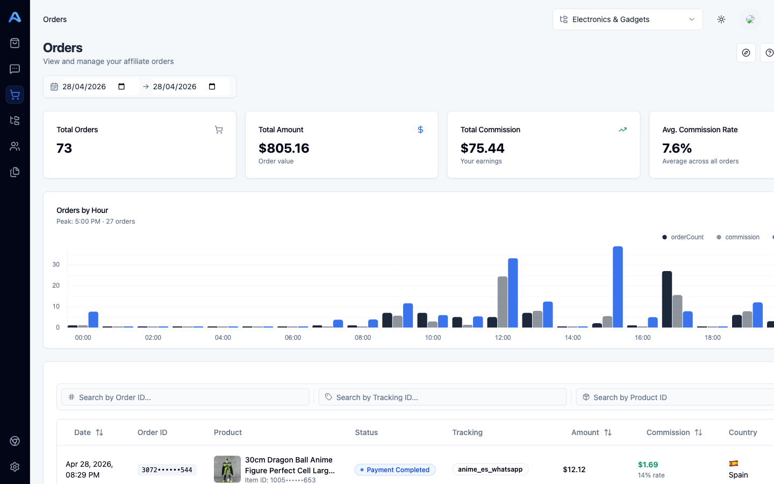Open Settings via the gear icon

pyautogui.click(x=15, y=467)
